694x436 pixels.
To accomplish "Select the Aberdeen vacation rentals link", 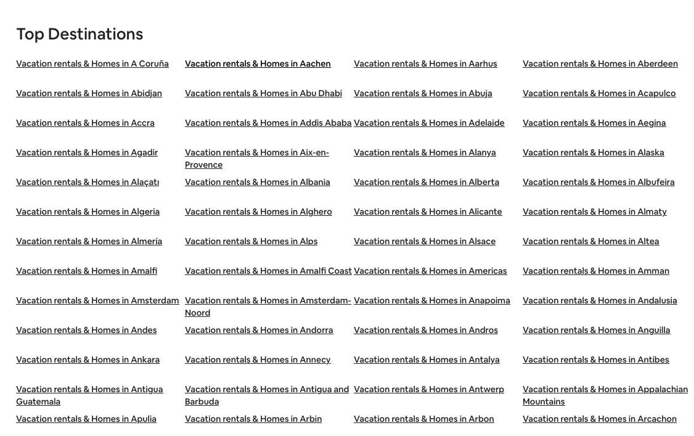I will pos(600,64).
